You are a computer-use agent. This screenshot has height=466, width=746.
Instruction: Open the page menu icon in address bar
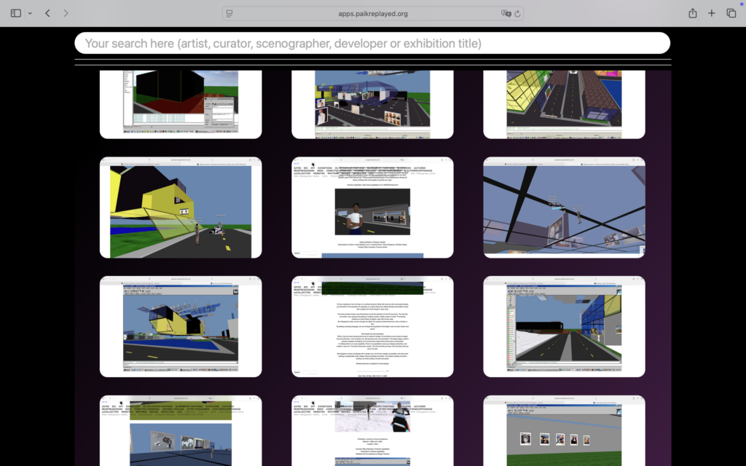tap(229, 13)
